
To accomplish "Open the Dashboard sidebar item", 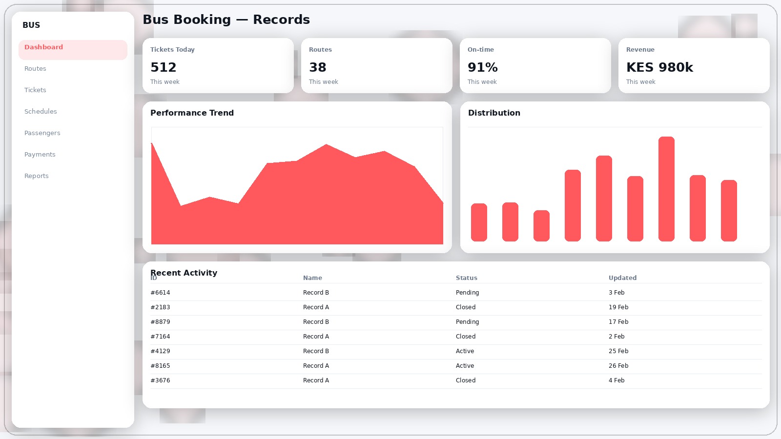I will [73, 47].
